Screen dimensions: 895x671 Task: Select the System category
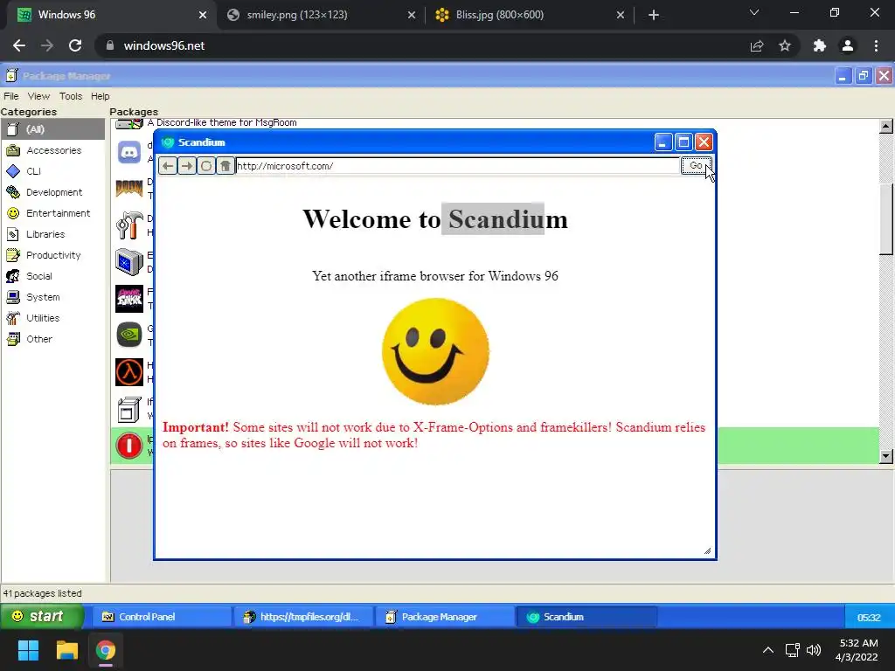[53, 297]
